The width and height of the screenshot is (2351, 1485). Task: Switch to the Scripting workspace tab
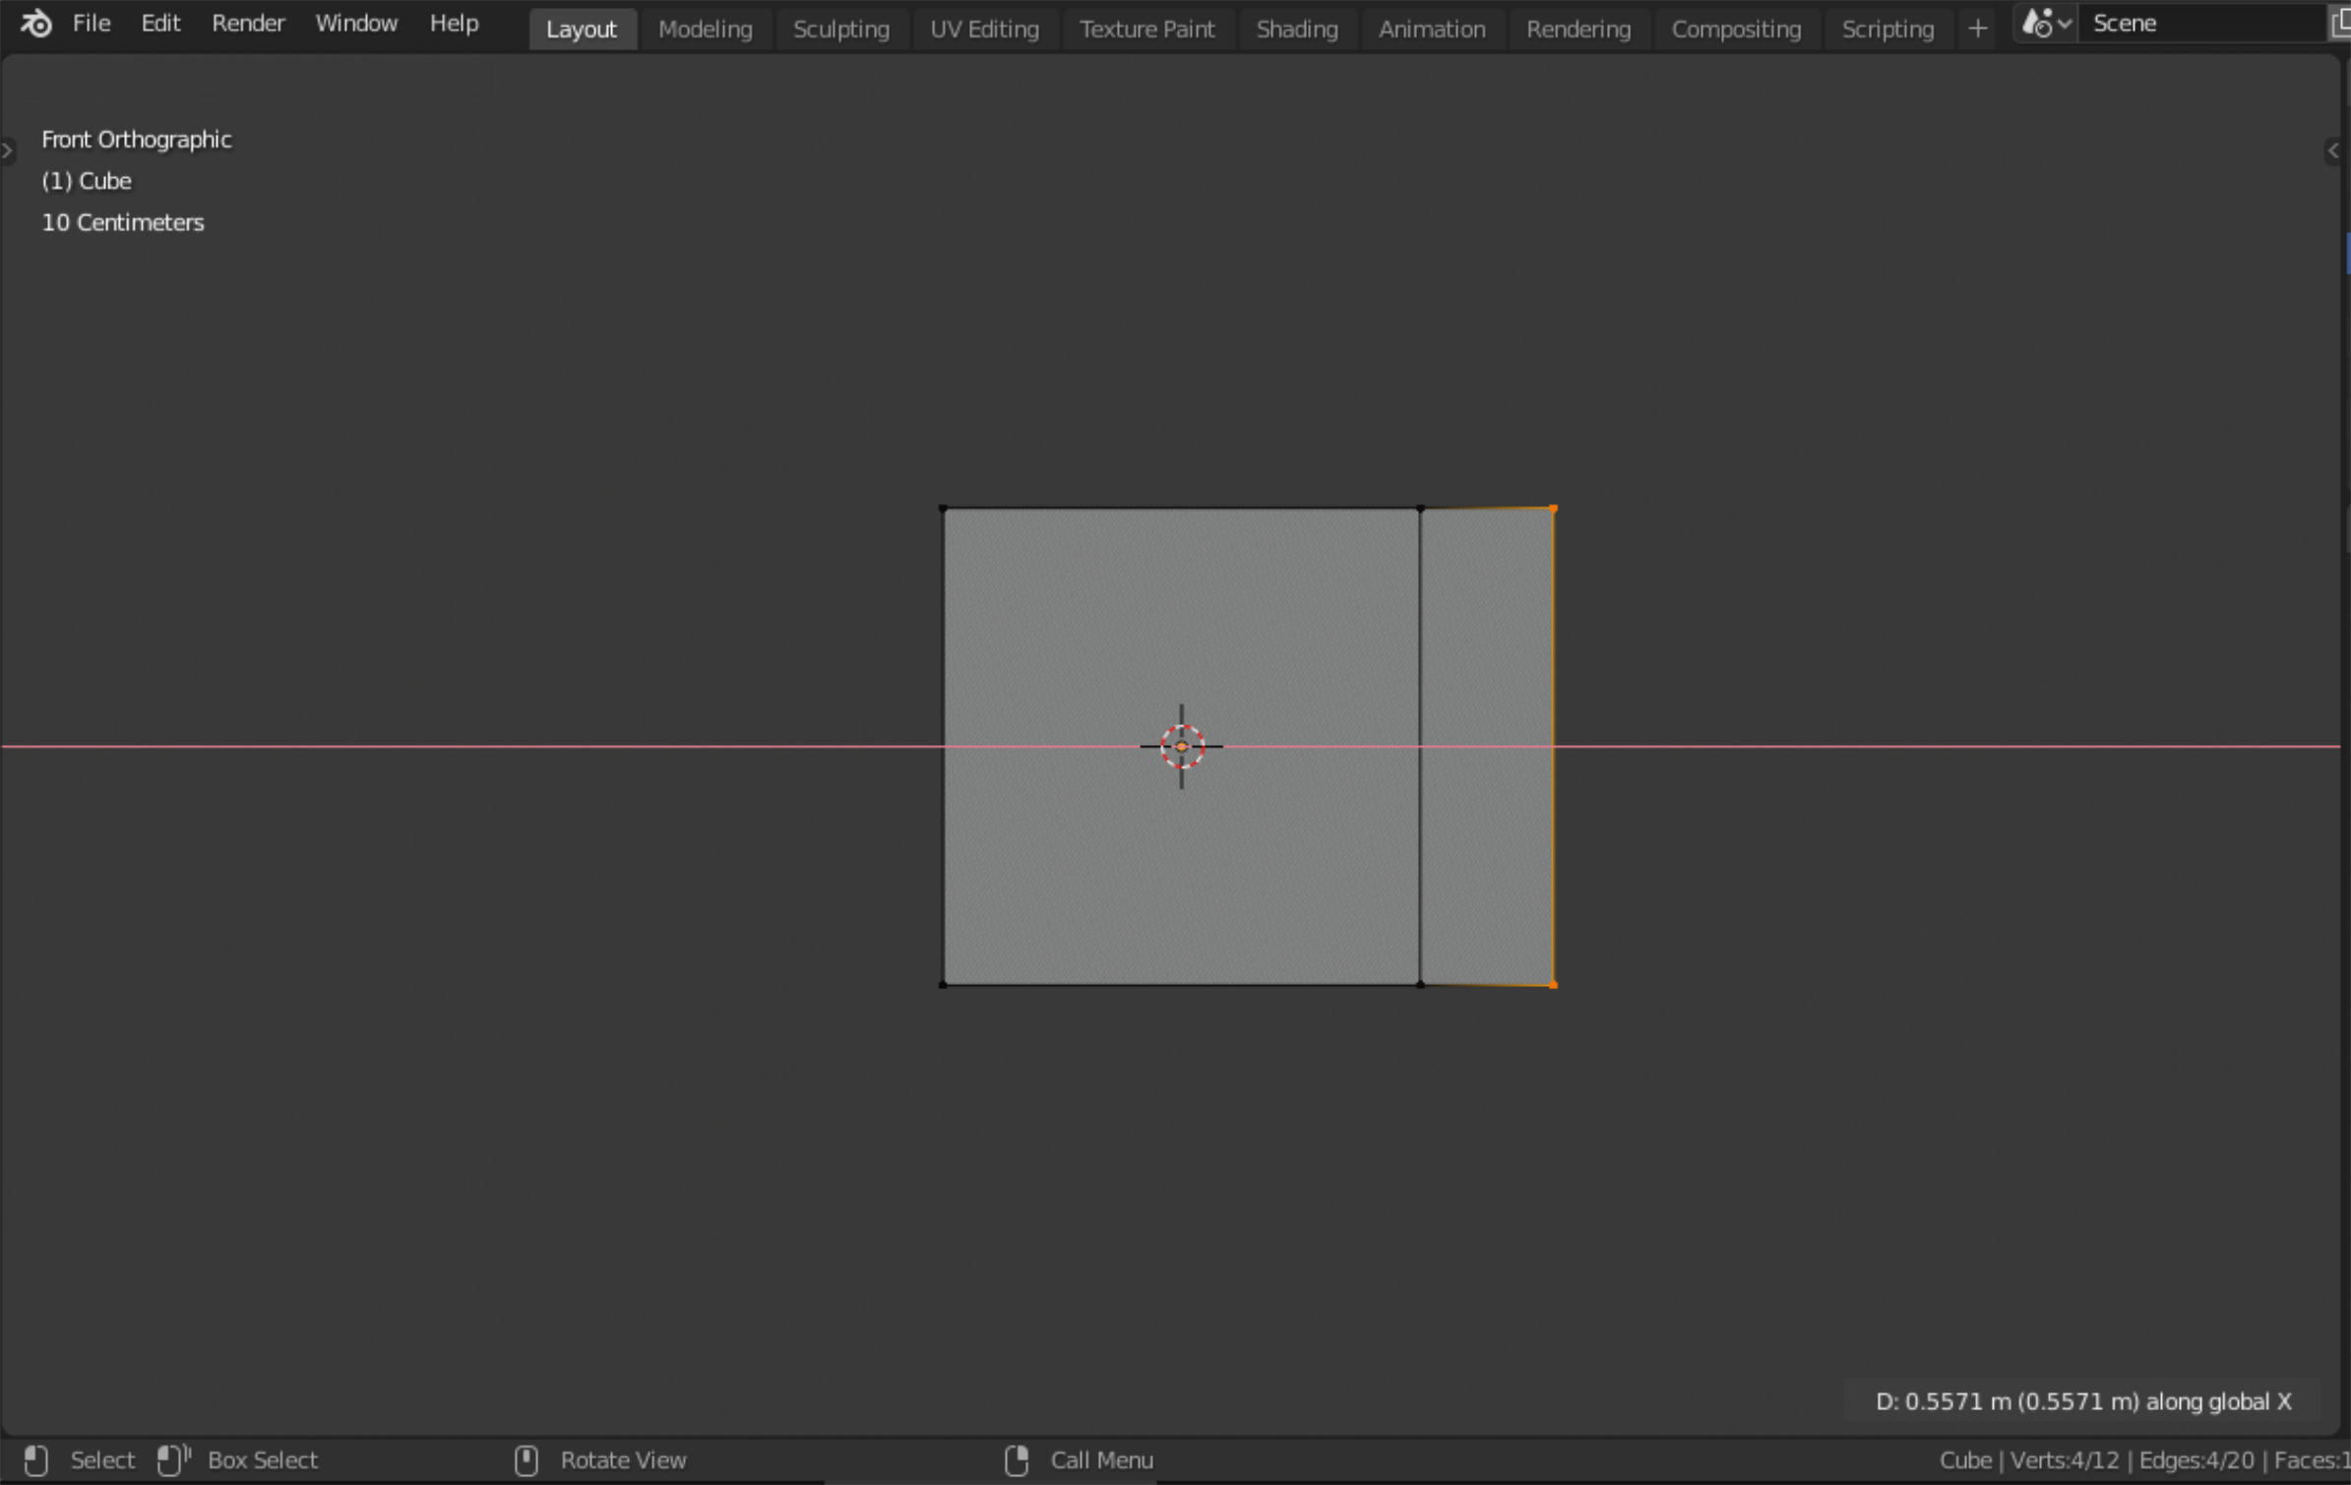pos(1887,29)
